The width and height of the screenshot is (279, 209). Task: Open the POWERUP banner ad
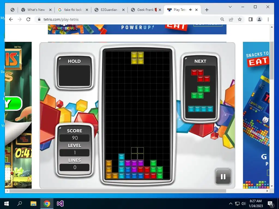[x=137, y=29]
